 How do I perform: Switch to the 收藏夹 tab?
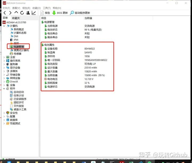click(16, 18)
